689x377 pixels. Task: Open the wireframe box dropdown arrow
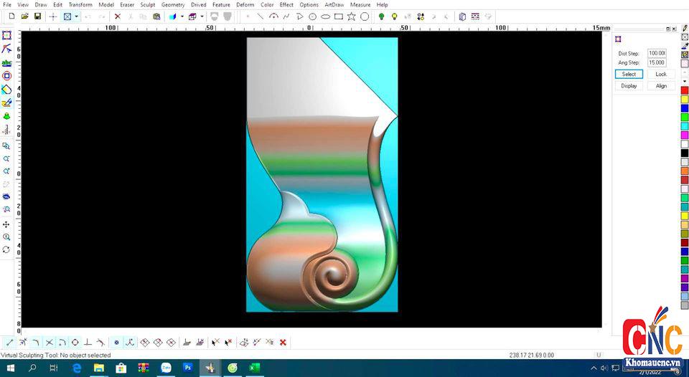[202, 16]
